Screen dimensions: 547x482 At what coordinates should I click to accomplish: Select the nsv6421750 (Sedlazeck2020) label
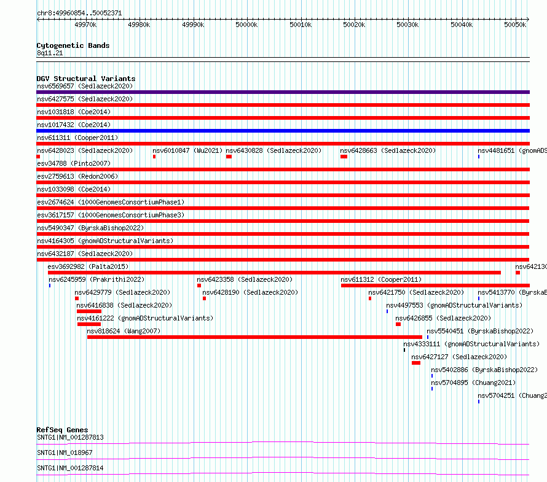coord(416,292)
